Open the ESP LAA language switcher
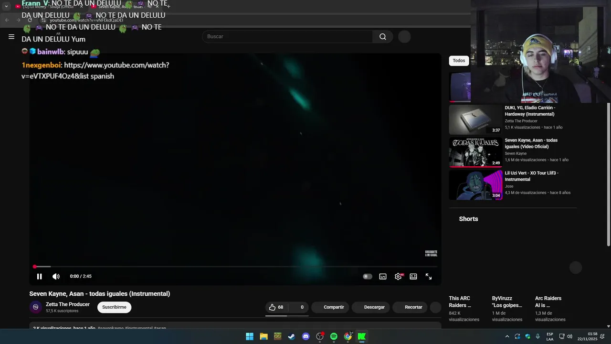 (x=550, y=336)
